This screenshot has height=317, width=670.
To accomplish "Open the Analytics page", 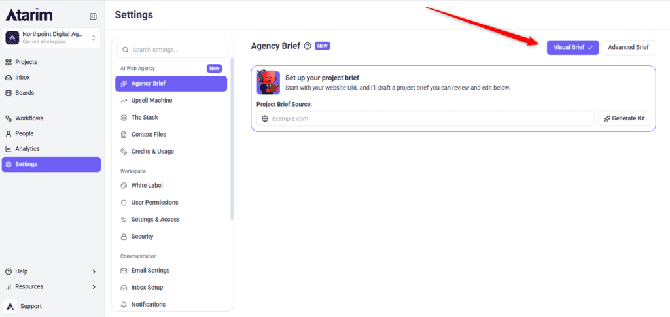I will (51, 149).
